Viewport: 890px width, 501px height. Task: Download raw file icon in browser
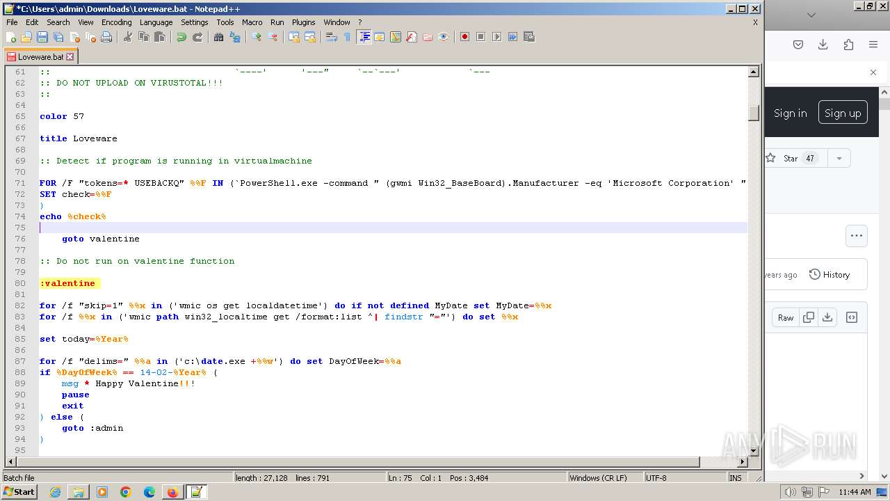pos(827,317)
